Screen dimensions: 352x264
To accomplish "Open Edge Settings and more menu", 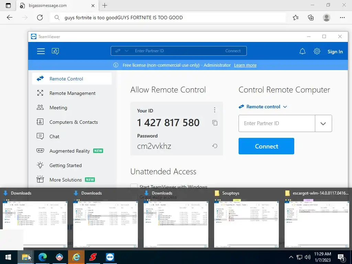I will pyautogui.click(x=342, y=18).
